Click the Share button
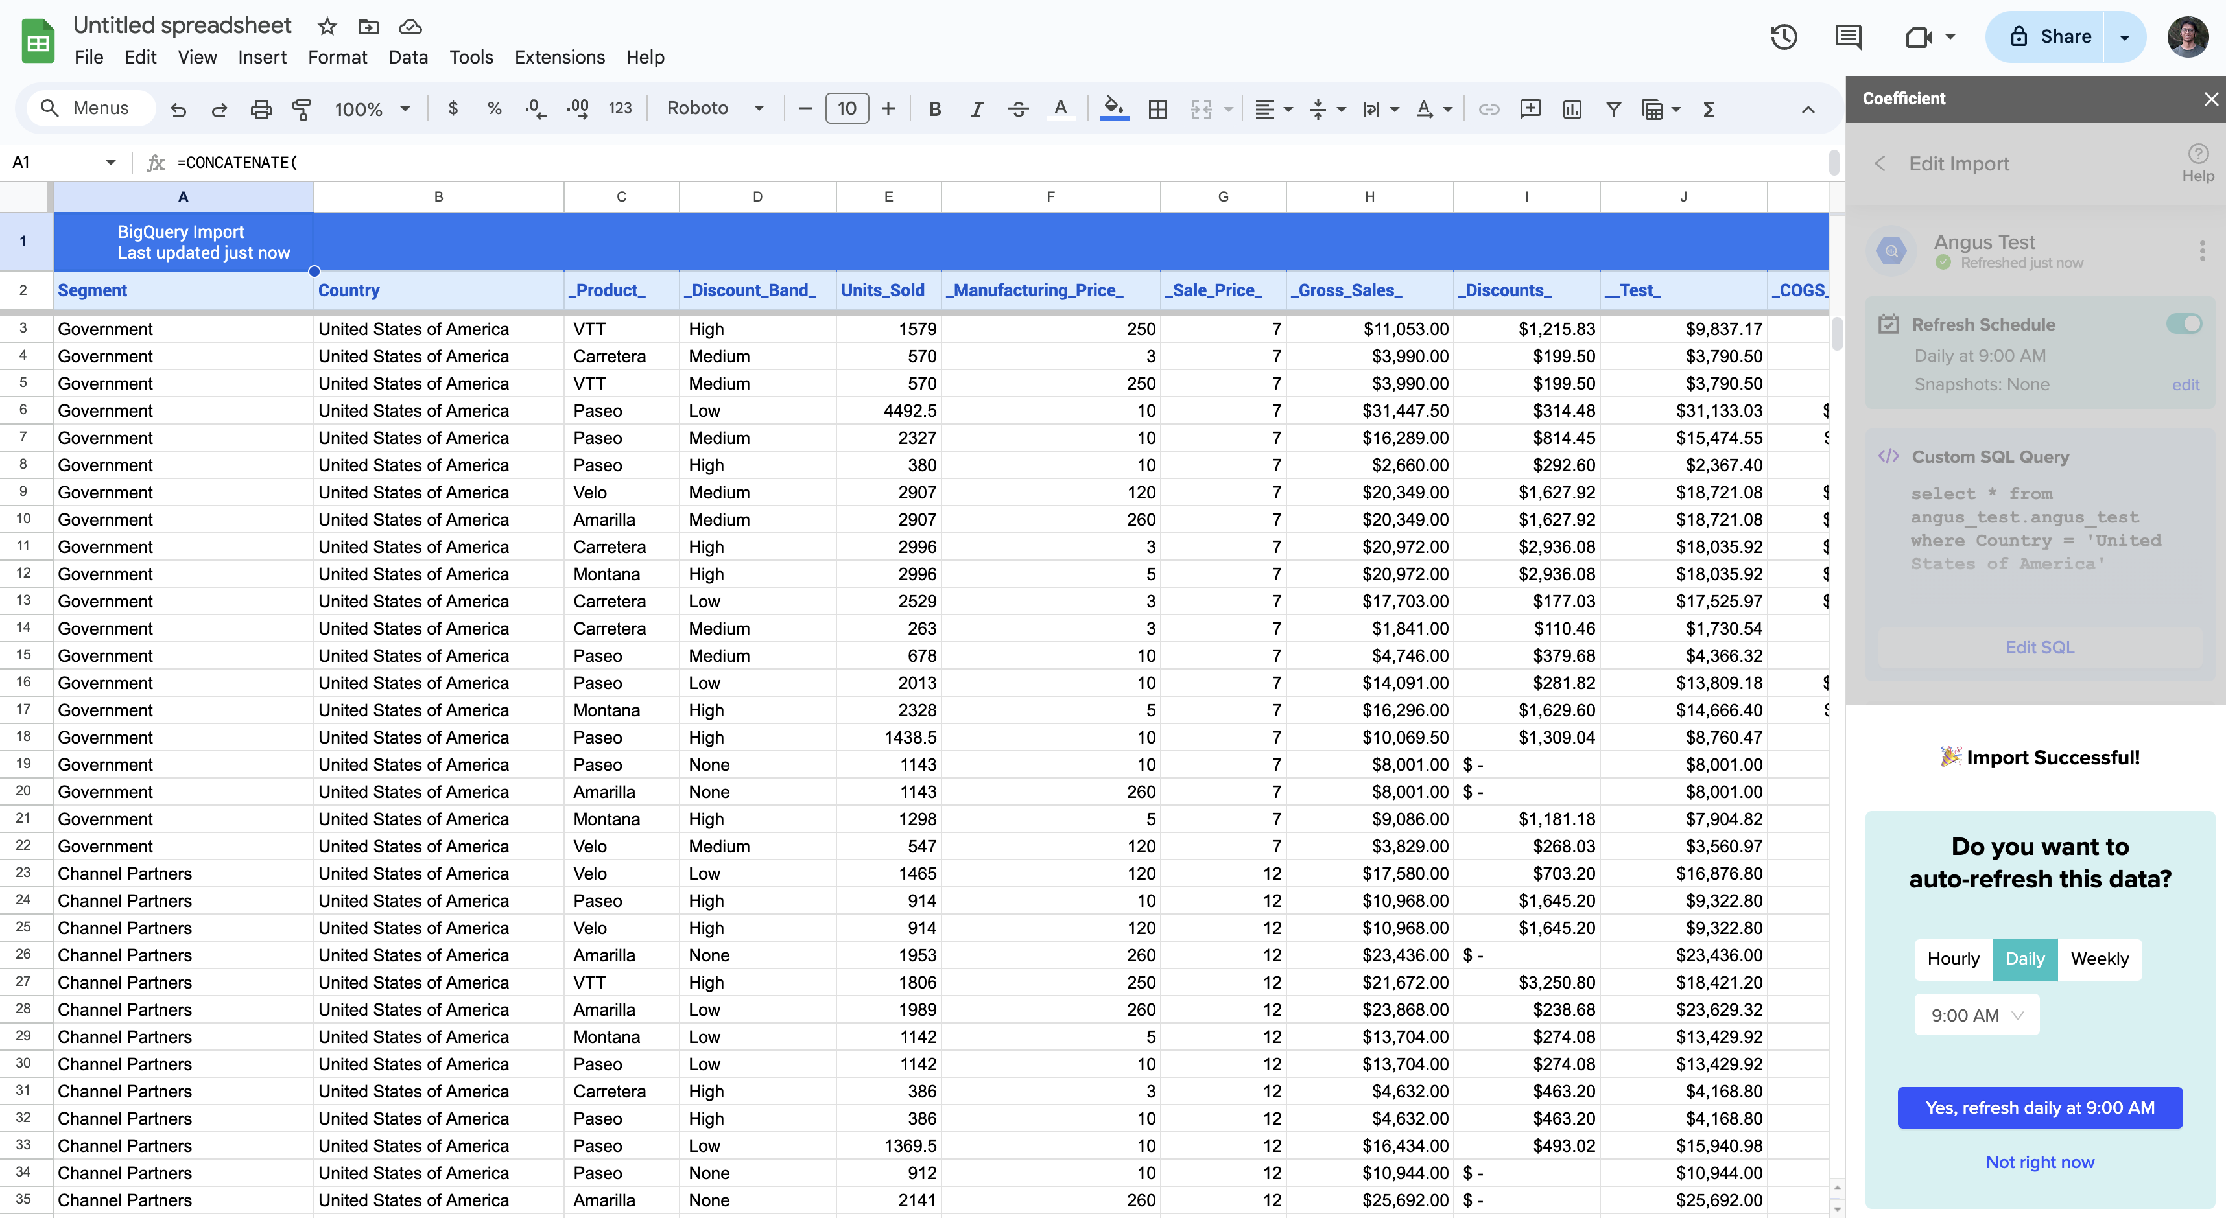The image size is (2226, 1218). tap(2045, 37)
